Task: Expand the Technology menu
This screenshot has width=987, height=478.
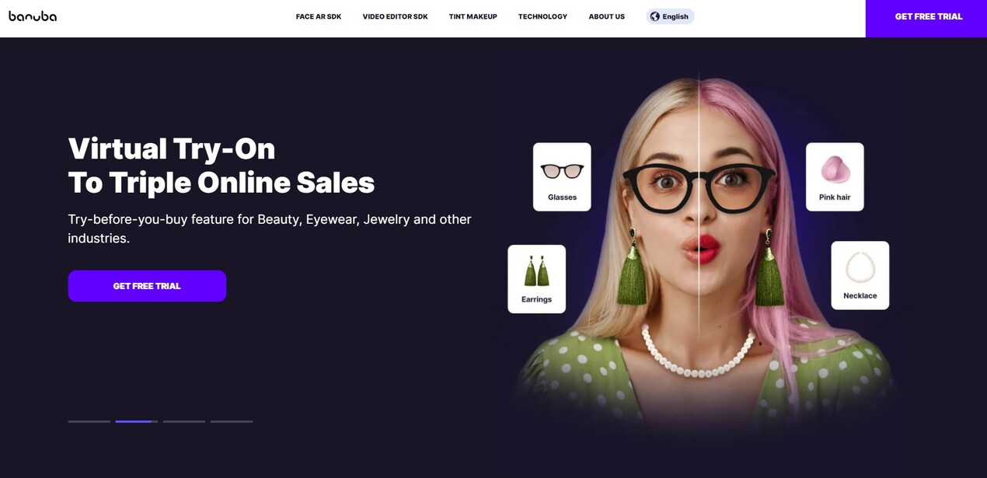Action: (x=542, y=16)
